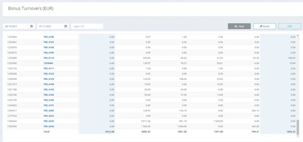
Task: Click the value 1'098.00 in row 708_4236
Action: pos(183,126)
